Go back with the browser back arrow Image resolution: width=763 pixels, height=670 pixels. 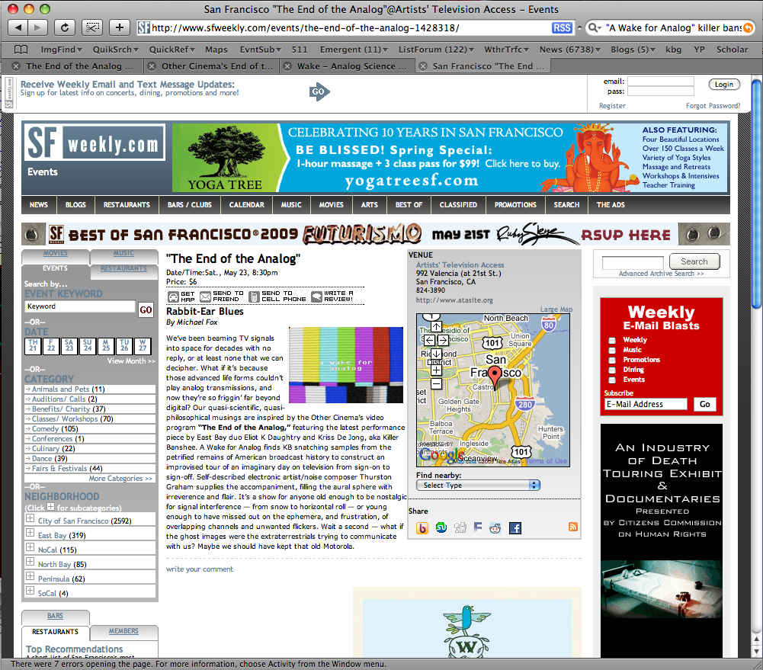pos(18,27)
